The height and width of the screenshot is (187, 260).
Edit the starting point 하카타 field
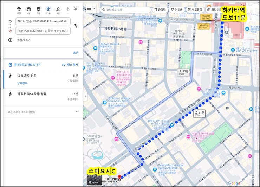click(x=43, y=21)
